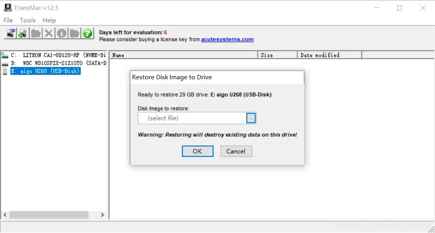The height and width of the screenshot is (233, 435).
Task: Click OK in Restore Disk Image dialog
Action: tap(198, 151)
